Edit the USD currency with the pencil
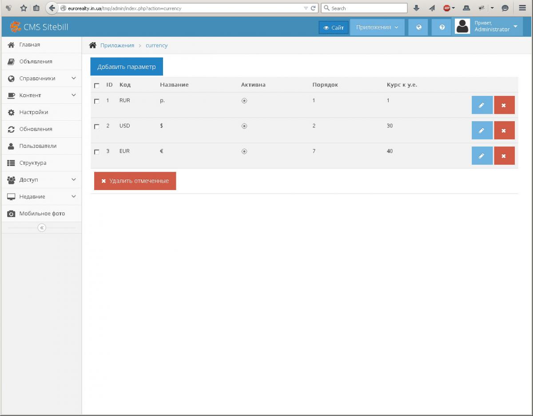Image resolution: width=533 pixels, height=416 pixels. coord(482,131)
